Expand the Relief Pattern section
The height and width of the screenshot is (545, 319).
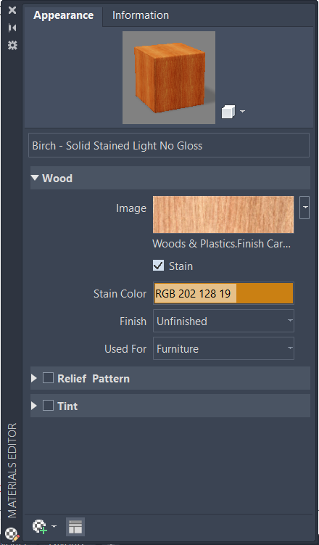coord(34,378)
